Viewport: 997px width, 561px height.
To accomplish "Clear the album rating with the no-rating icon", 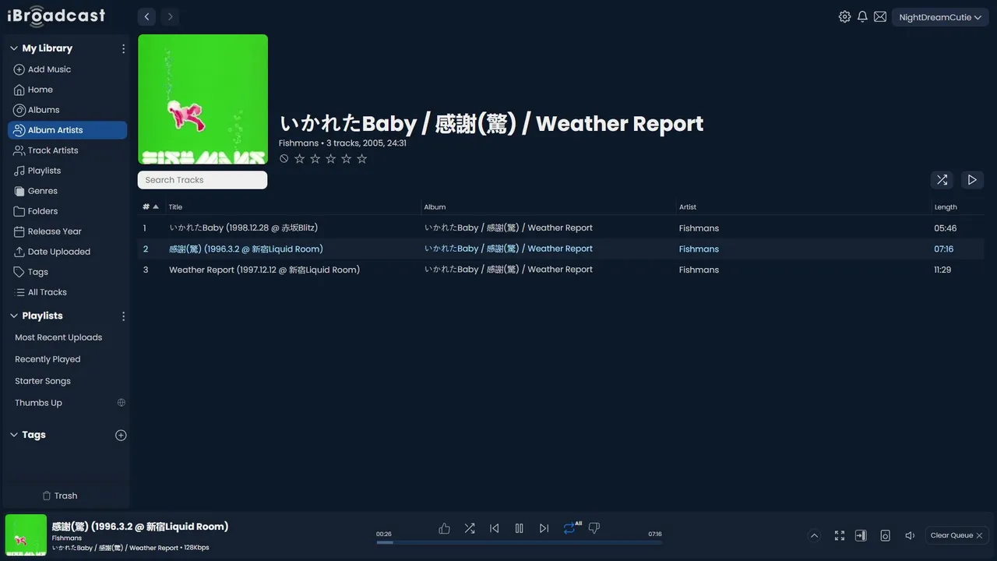I will point(284,159).
